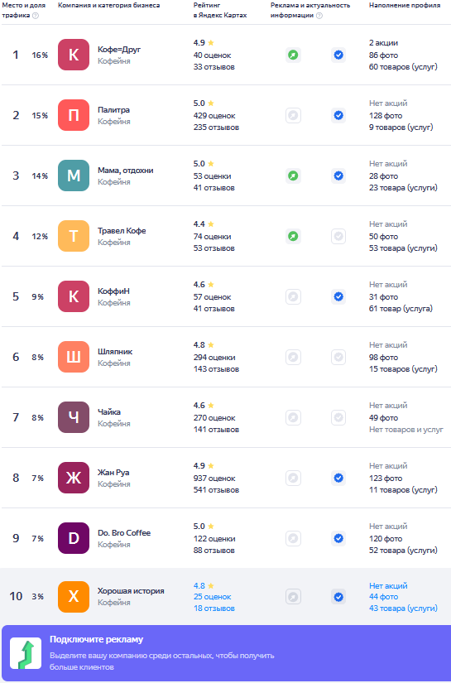Click the question mark beside 'информации' header

point(319,15)
